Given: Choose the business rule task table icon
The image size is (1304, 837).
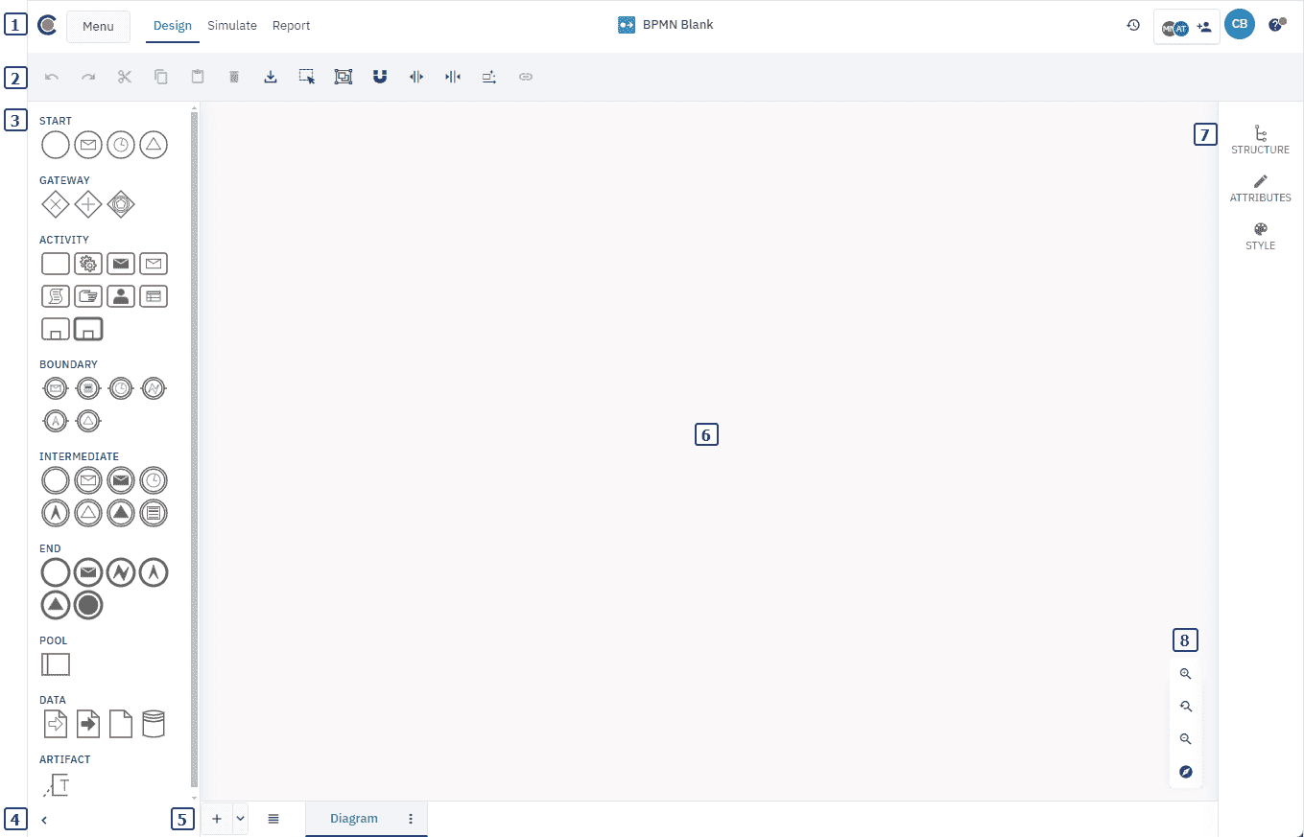Looking at the screenshot, I should (x=154, y=296).
